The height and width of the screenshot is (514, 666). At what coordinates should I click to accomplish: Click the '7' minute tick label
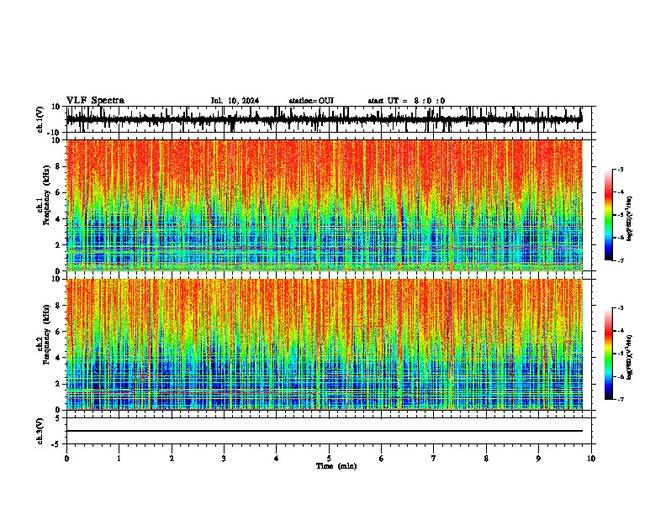point(434,459)
